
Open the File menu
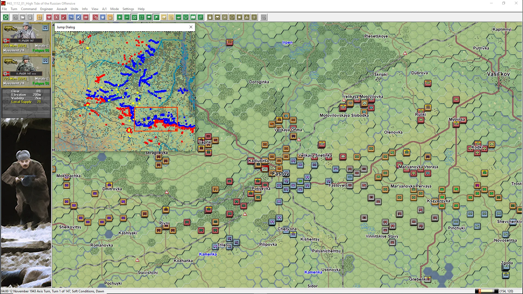pyautogui.click(x=4, y=9)
